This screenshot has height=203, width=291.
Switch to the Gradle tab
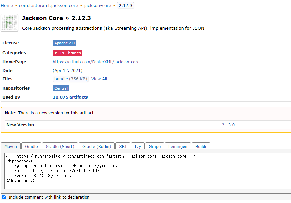(x=31, y=146)
